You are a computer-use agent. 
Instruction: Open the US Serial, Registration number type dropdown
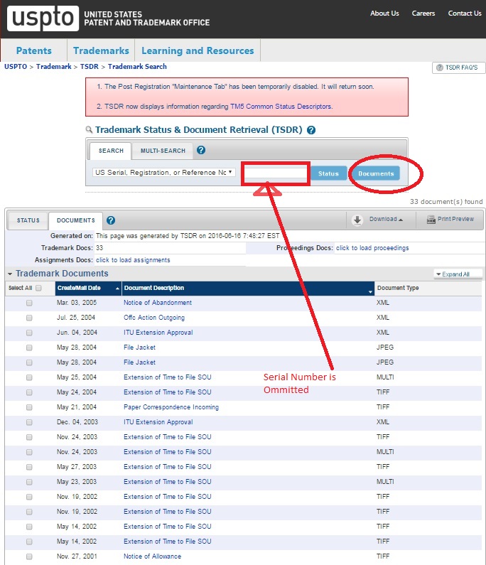pos(163,173)
